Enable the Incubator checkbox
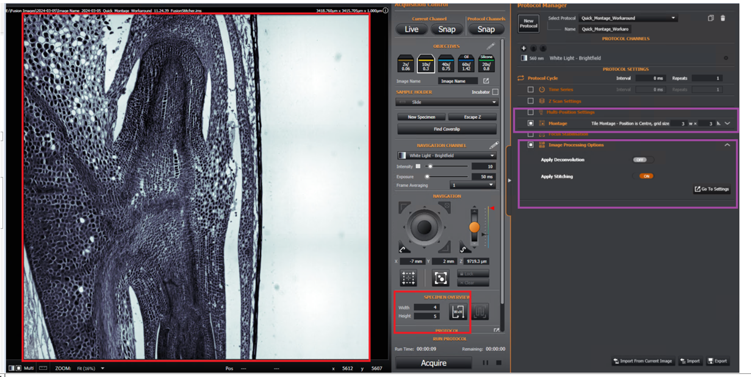 (495, 92)
